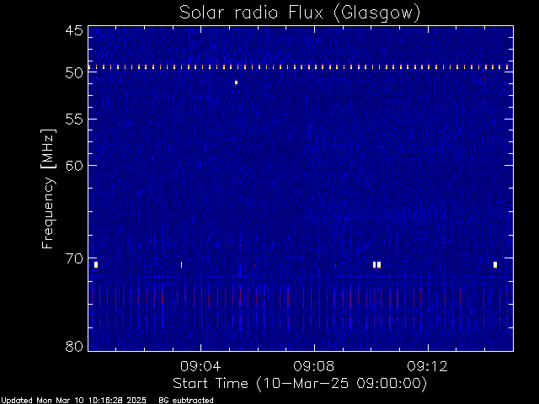This screenshot has height=404, width=539.
Task: Click the '09:08' time tick label
Action: pos(314,366)
